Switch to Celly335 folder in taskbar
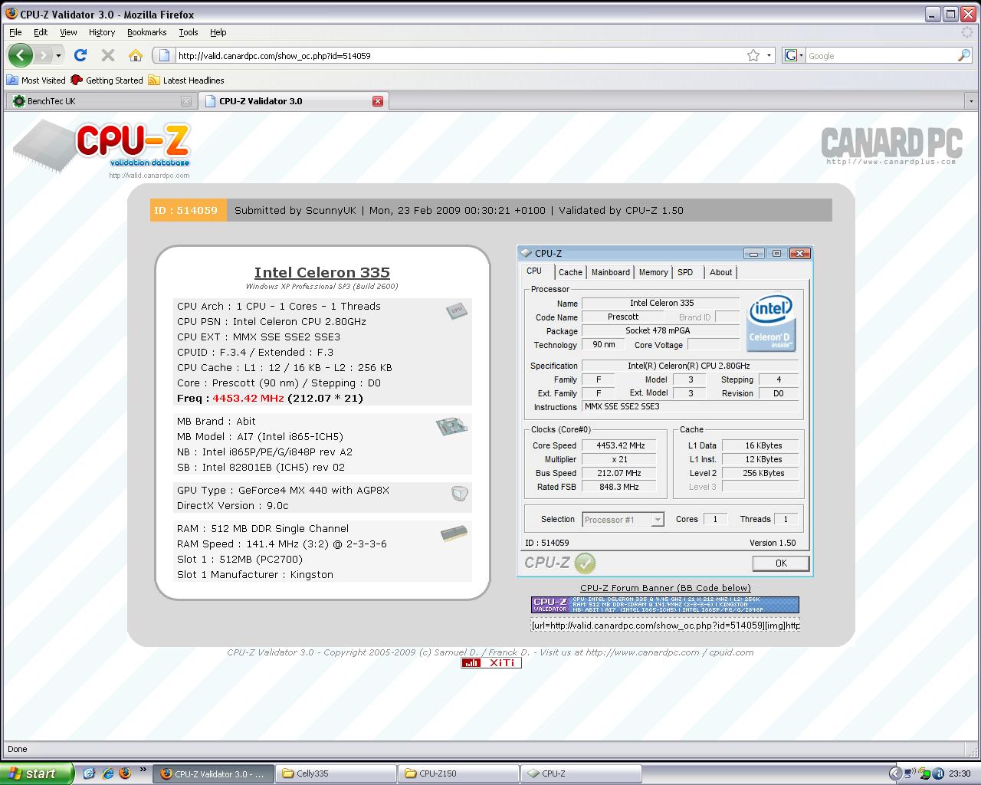The height and width of the screenshot is (785, 981). coord(336,774)
